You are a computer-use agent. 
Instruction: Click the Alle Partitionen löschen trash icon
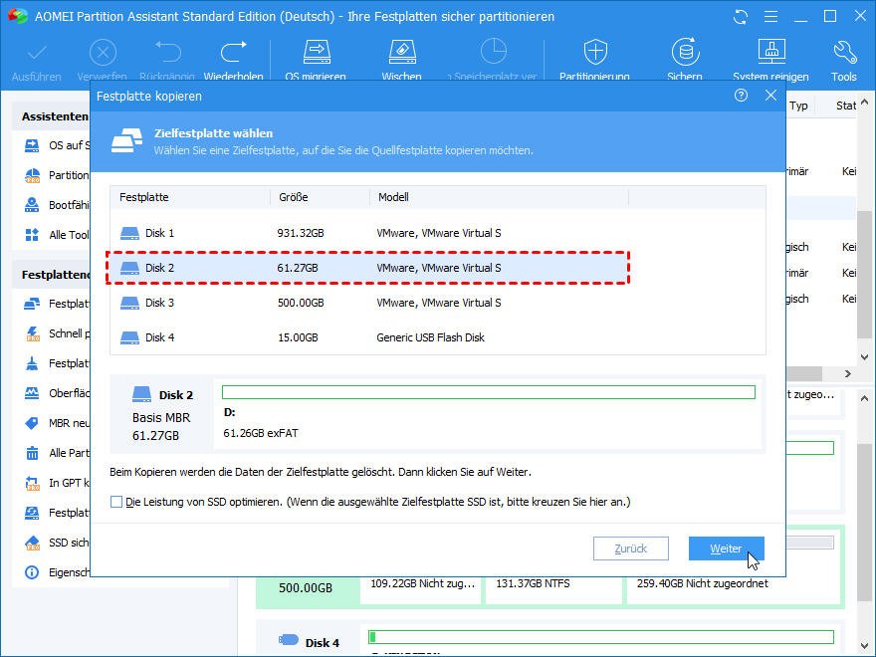[33, 453]
